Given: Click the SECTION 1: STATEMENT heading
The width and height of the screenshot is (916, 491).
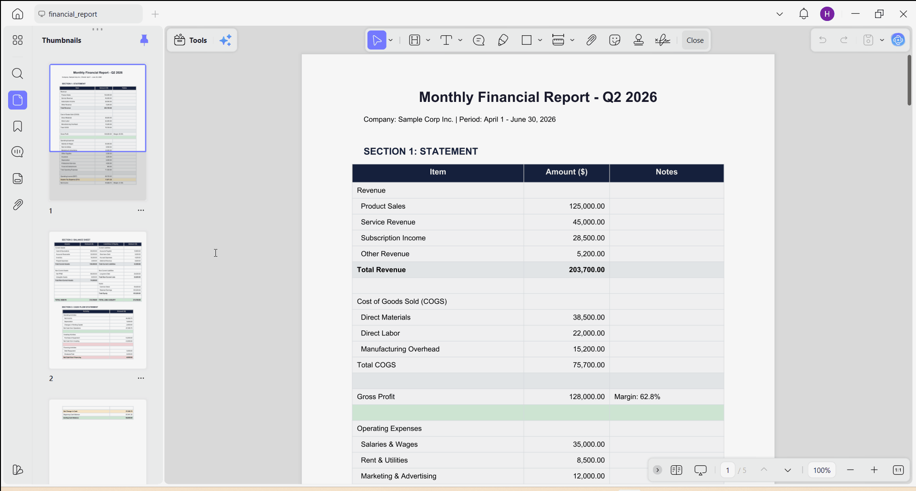Looking at the screenshot, I should click(x=421, y=151).
